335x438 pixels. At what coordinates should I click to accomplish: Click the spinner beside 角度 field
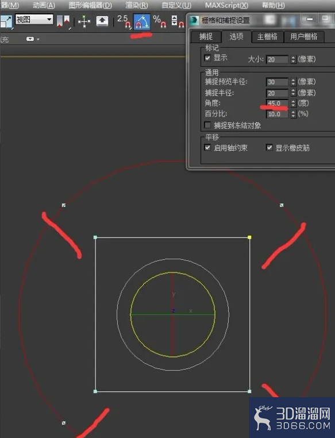click(x=293, y=103)
